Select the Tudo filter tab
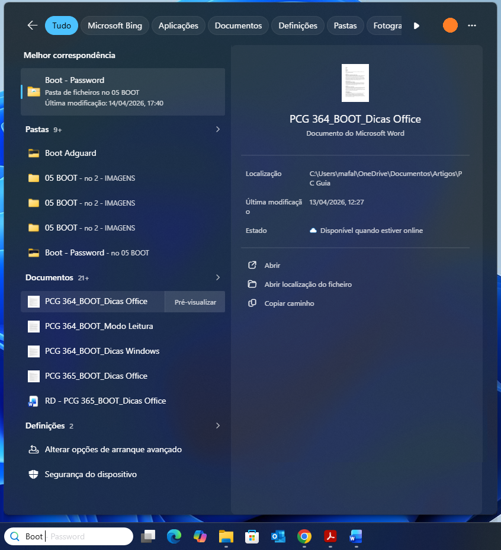501x550 pixels. point(62,25)
